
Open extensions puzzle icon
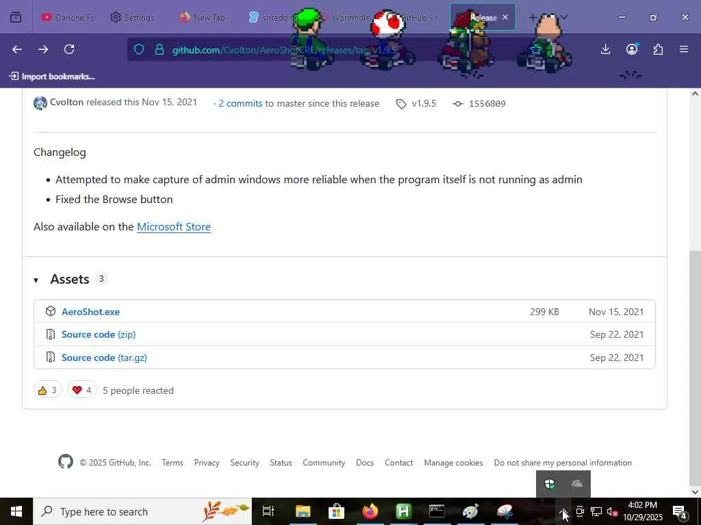(658, 49)
